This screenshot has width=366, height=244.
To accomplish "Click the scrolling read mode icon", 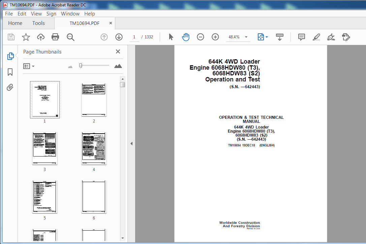I will [x=280, y=37].
